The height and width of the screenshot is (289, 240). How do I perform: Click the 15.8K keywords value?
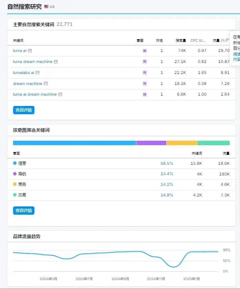coord(196,163)
